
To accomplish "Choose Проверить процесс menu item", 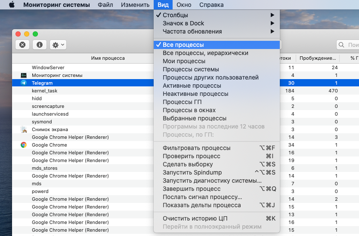I will 217,156.
